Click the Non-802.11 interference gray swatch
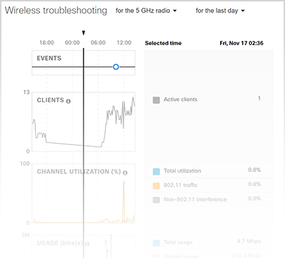This screenshot has width=285, height=258. pos(156,200)
